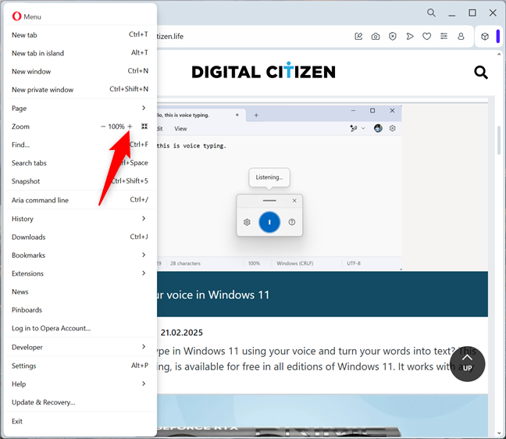Open a New private window
The image size is (506, 439).
point(80,89)
